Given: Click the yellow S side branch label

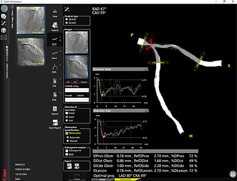Looking at the screenshot, I should click(229, 66).
